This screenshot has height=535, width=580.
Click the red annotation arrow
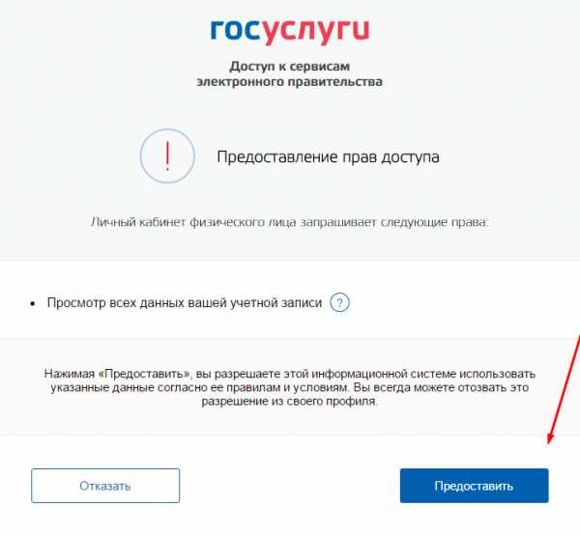(x=564, y=388)
